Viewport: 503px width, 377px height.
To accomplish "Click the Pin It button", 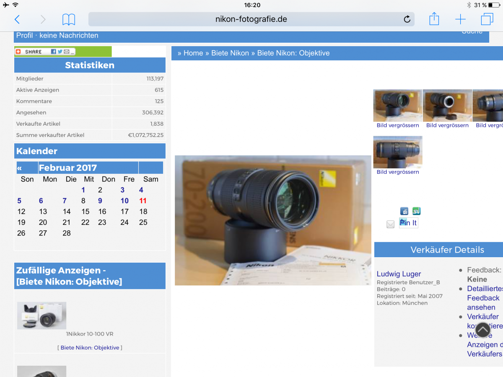I will click(408, 223).
